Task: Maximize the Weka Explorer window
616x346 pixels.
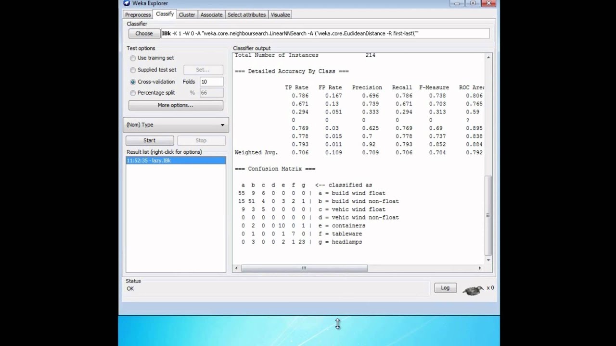Action: tap(473, 3)
